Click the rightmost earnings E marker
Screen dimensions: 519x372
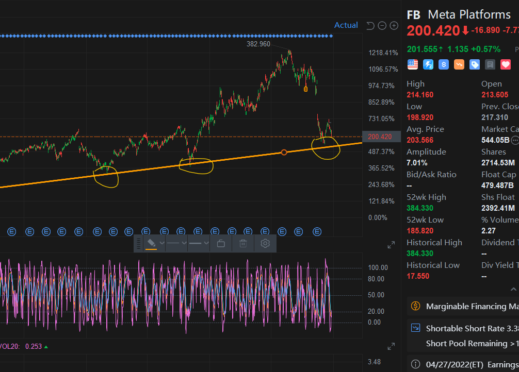[x=317, y=232]
